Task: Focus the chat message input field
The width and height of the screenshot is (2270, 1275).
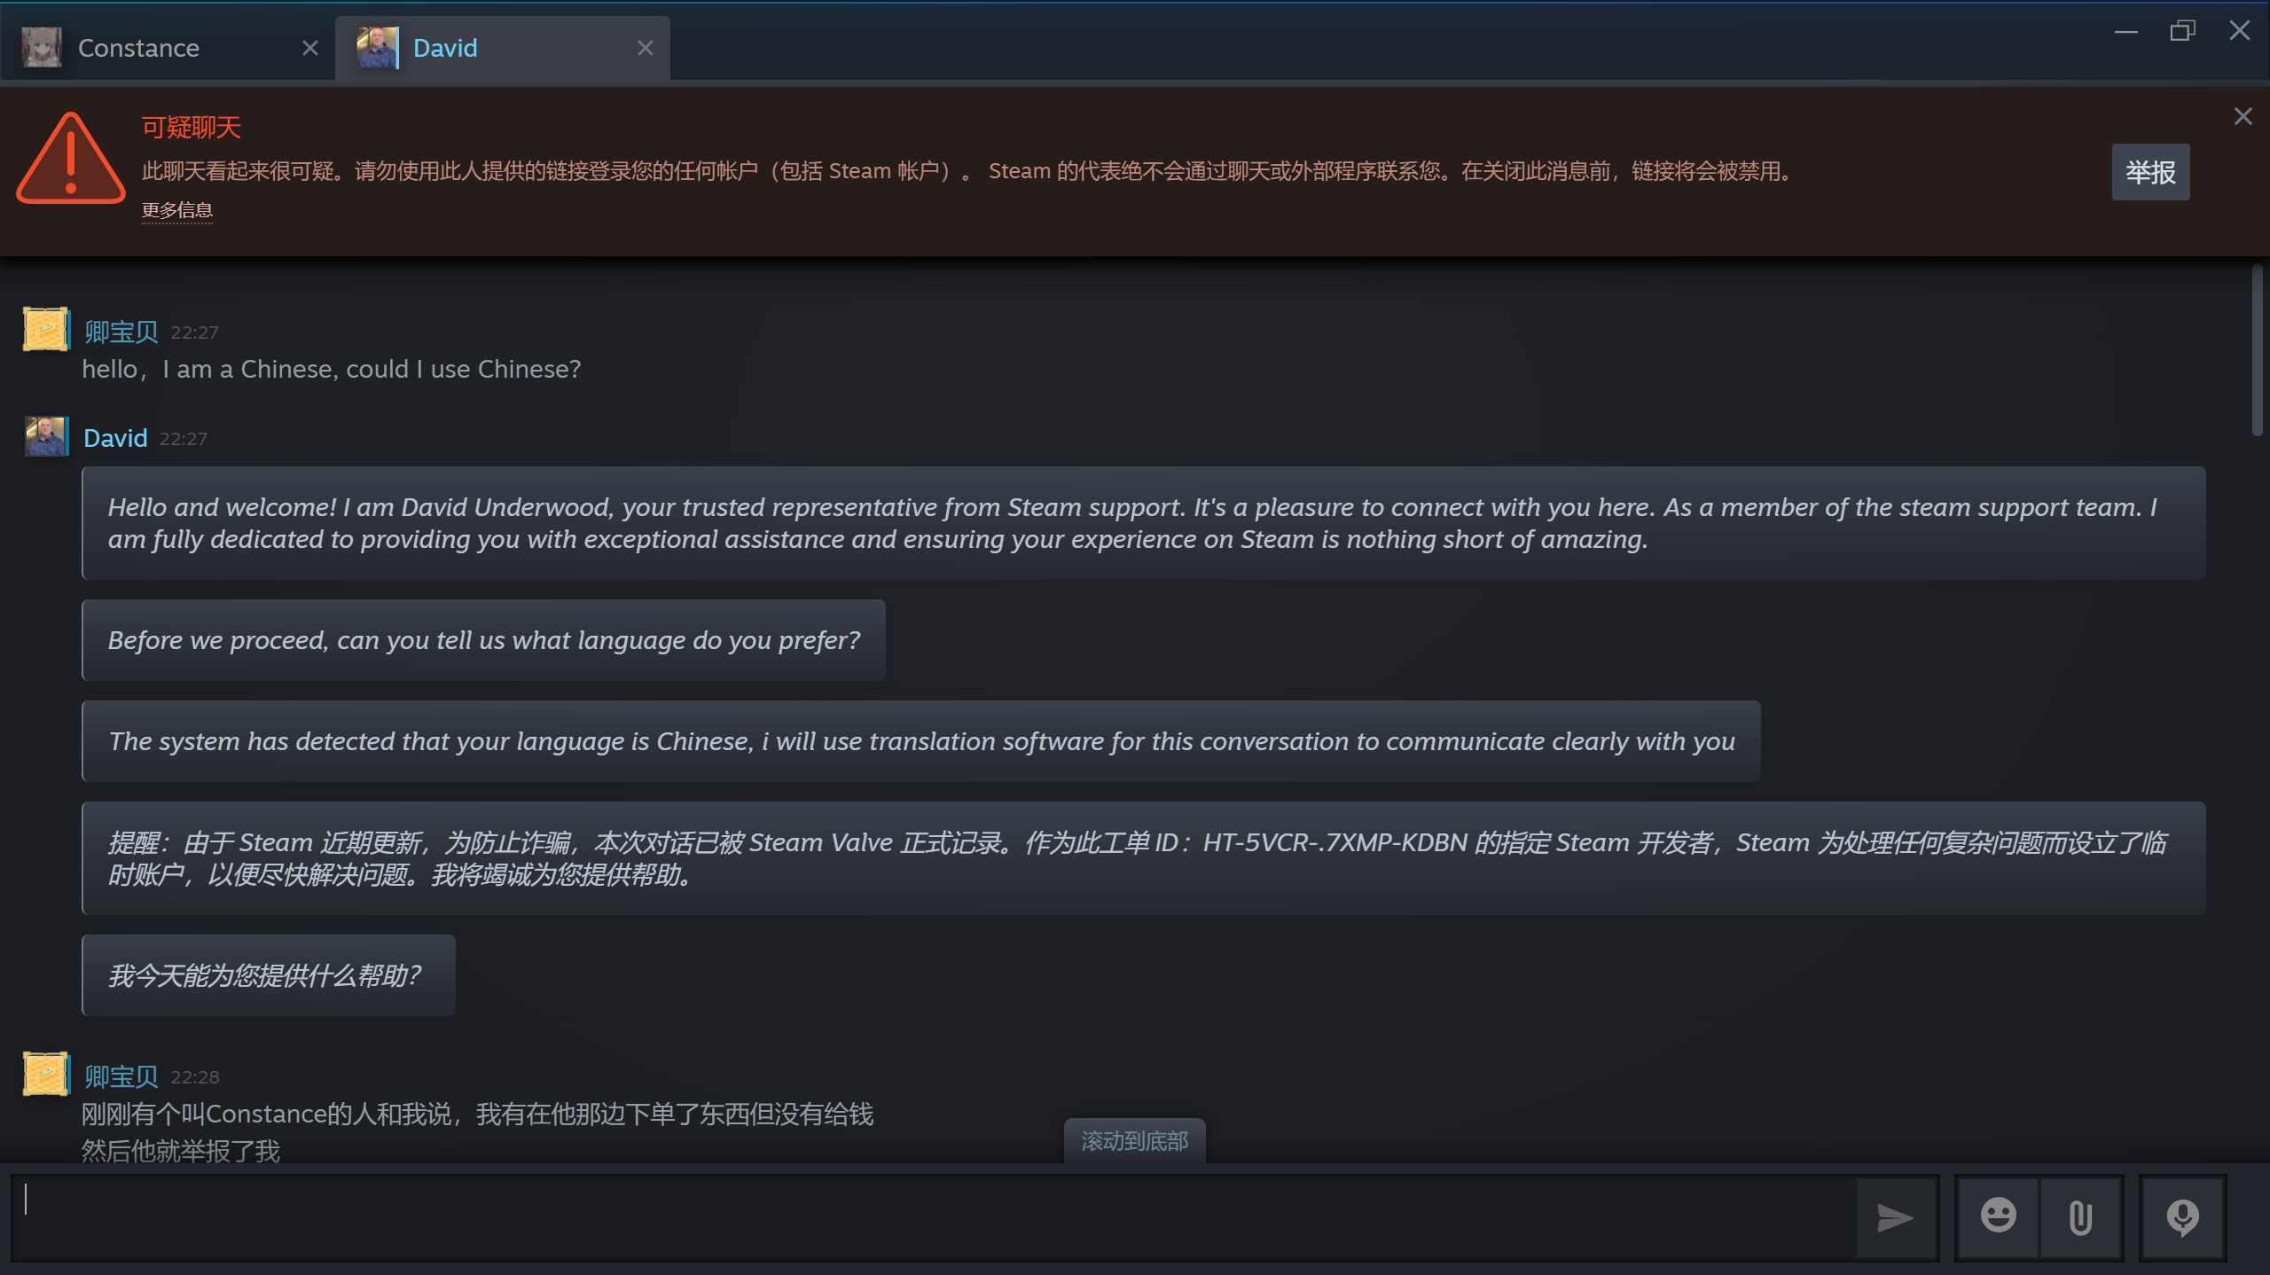Action: [x=931, y=1217]
